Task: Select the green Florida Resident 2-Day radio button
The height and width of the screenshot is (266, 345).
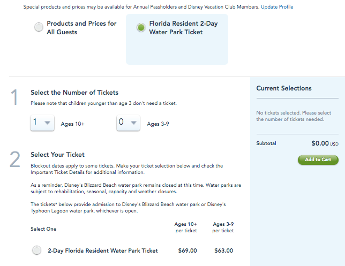Action: pyautogui.click(x=141, y=27)
